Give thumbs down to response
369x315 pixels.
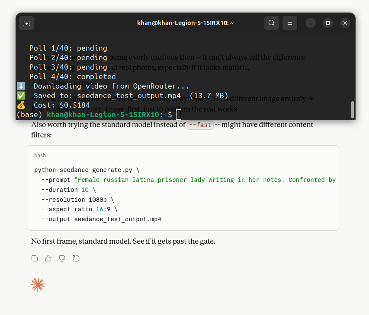(62, 258)
